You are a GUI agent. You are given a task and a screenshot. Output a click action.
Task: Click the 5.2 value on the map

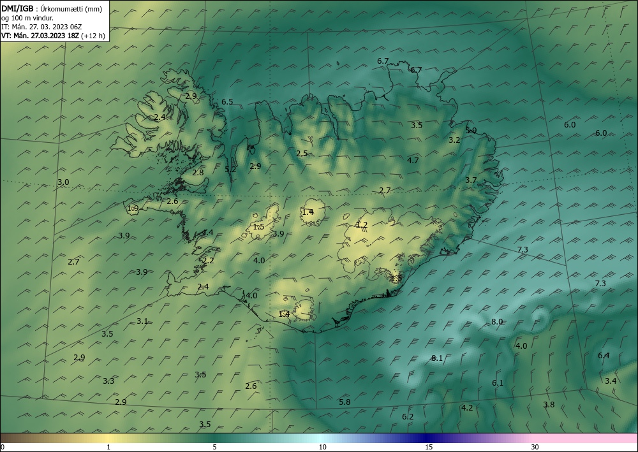[230, 169]
